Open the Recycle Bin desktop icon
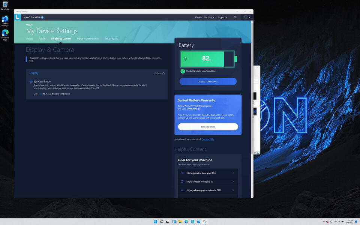The image size is (360, 225). point(5,6)
